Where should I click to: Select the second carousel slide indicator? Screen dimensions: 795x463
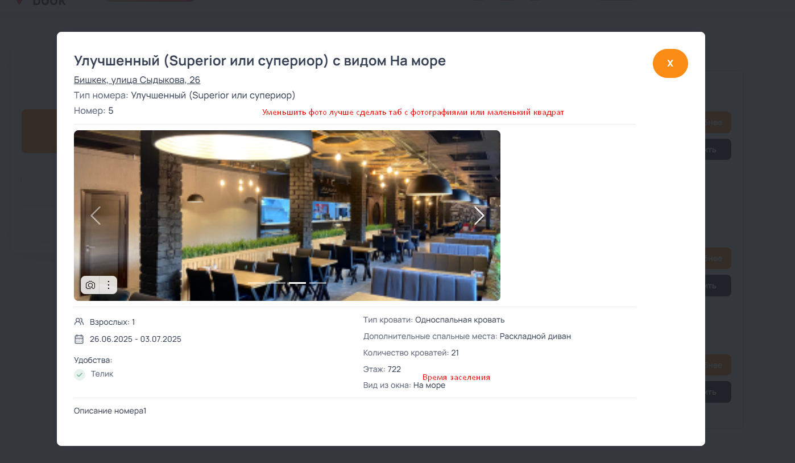(x=277, y=283)
